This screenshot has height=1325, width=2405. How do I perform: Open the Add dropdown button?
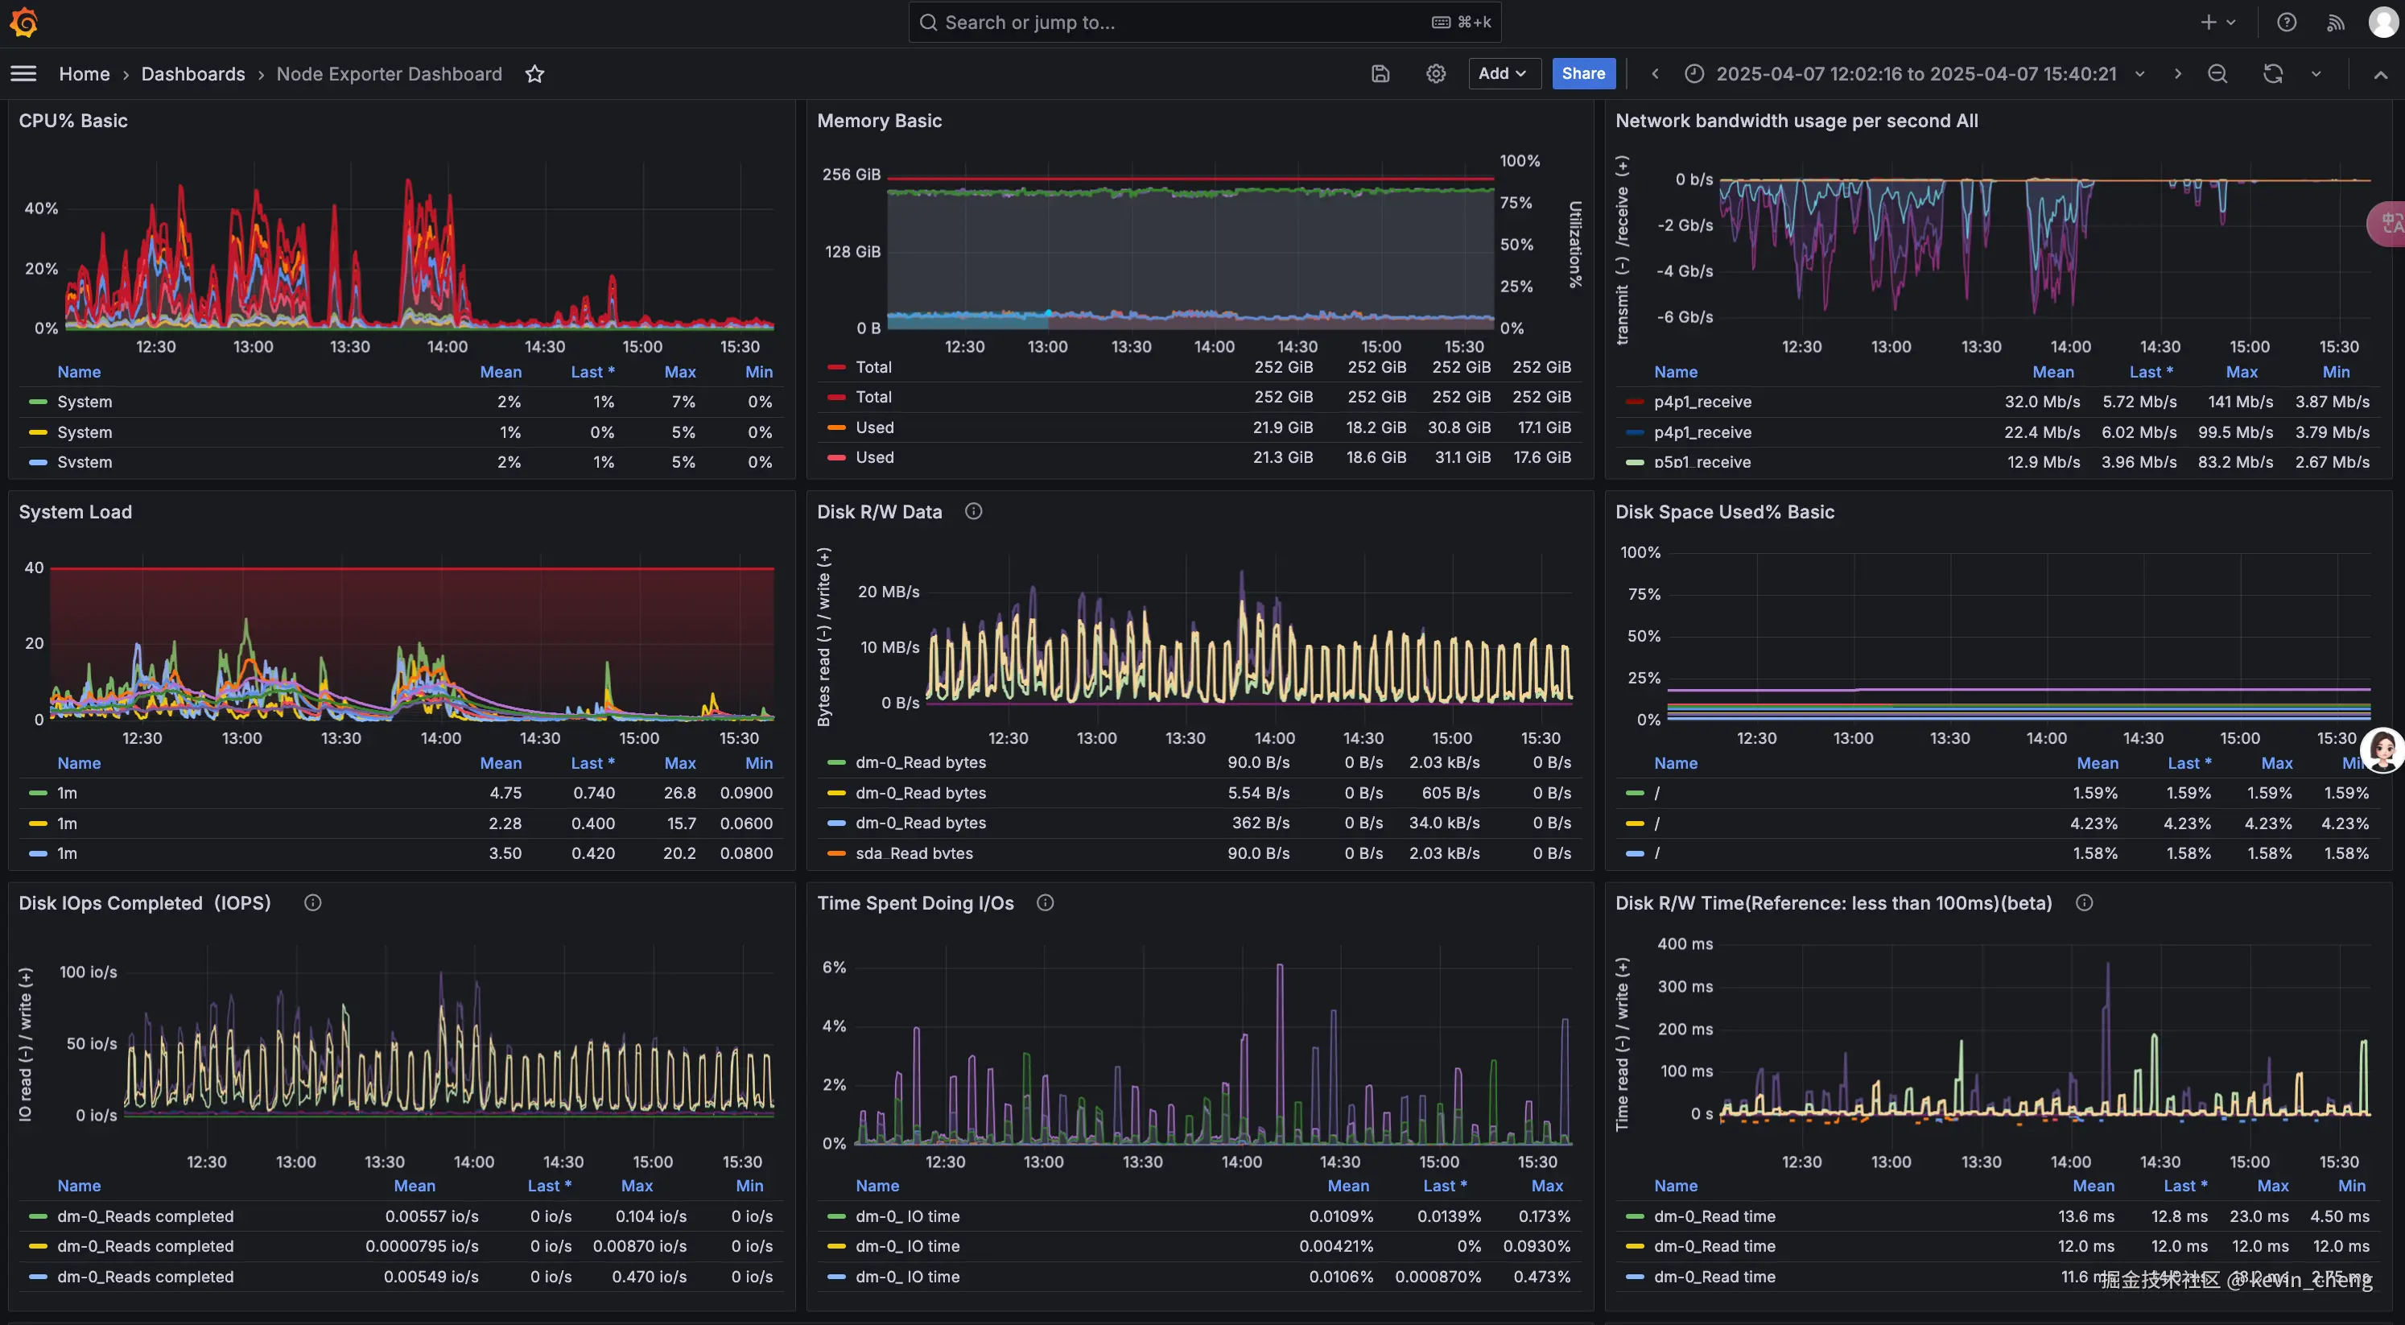1504,74
